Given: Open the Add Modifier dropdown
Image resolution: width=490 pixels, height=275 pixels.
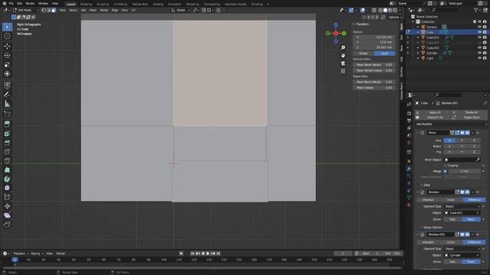Looking at the screenshot, I should [x=451, y=124].
